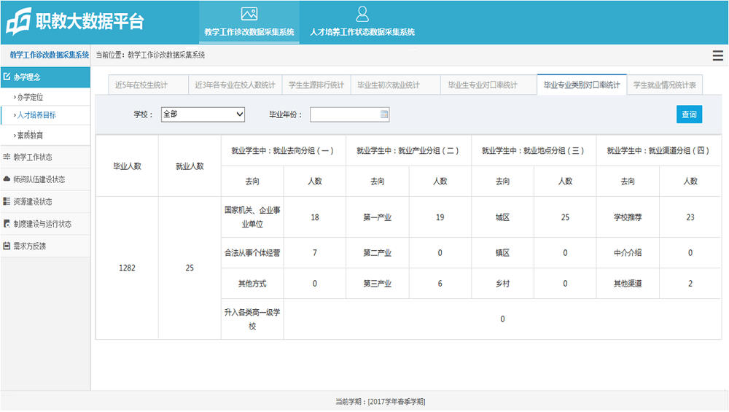Click the 资源建设状态 list icon
The height and width of the screenshot is (412, 729).
point(7,201)
